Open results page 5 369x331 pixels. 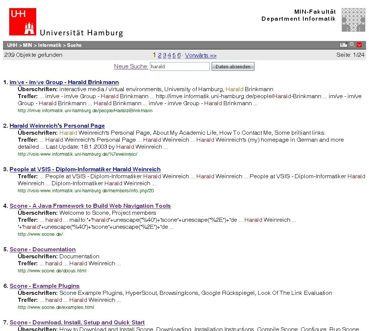pos(174,55)
